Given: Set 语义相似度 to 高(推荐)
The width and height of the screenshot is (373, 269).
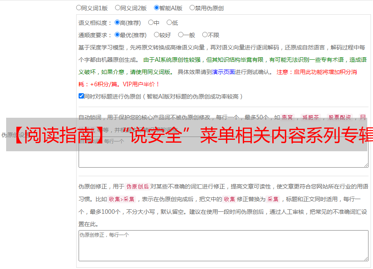Looking at the screenshot, I should tap(117, 22).
